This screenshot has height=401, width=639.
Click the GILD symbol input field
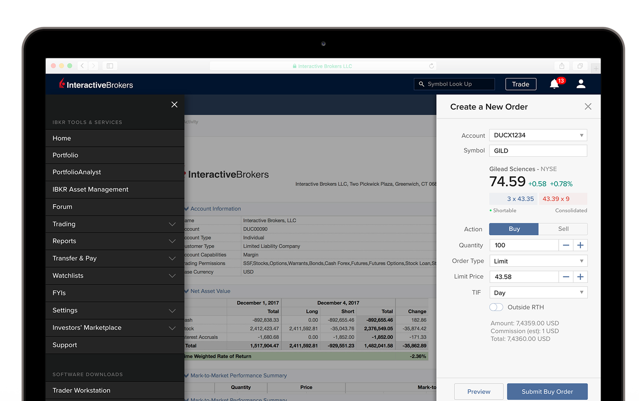(x=538, y=150)
